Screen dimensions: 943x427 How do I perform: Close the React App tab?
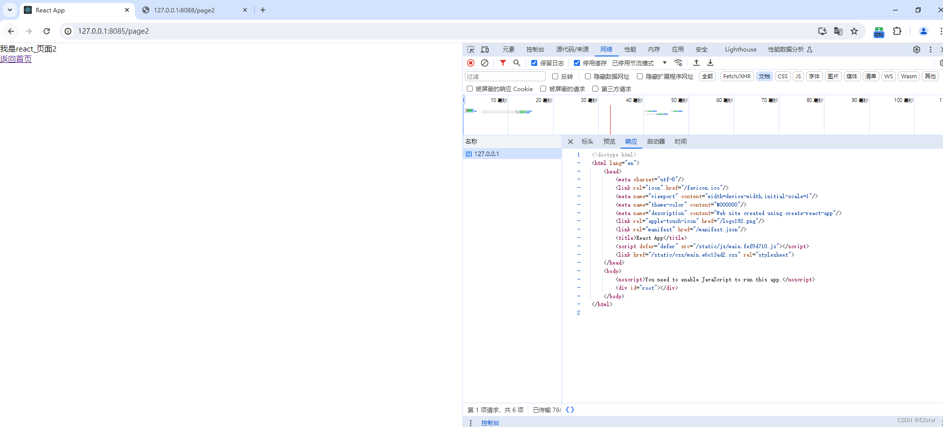tap(127, 10)
